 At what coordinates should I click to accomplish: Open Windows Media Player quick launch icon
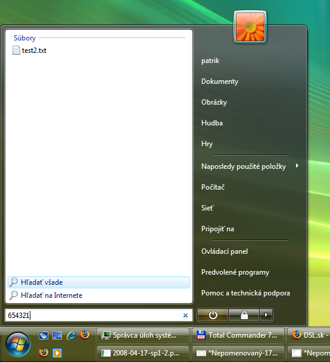point(57,352)
